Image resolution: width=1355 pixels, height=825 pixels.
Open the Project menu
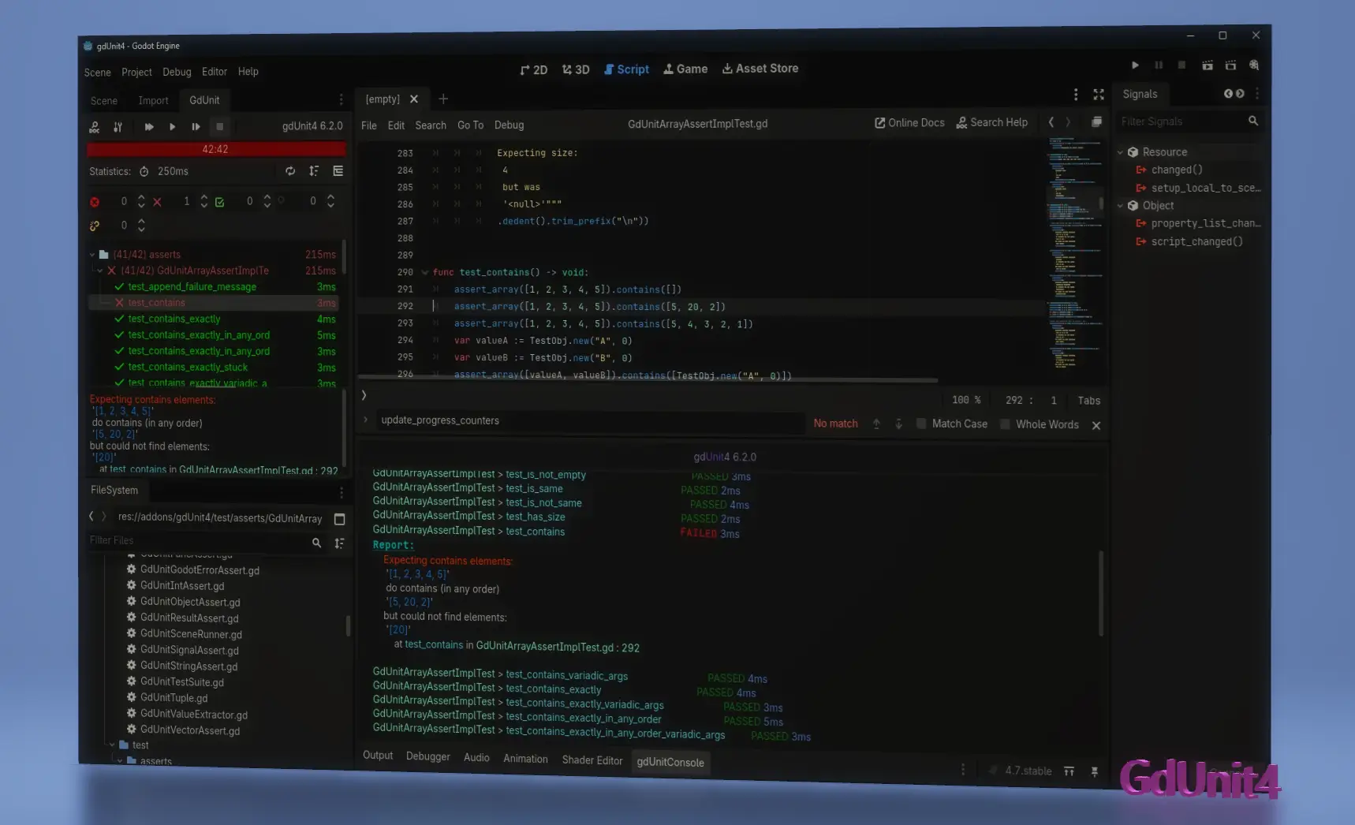tap(136, 73)
